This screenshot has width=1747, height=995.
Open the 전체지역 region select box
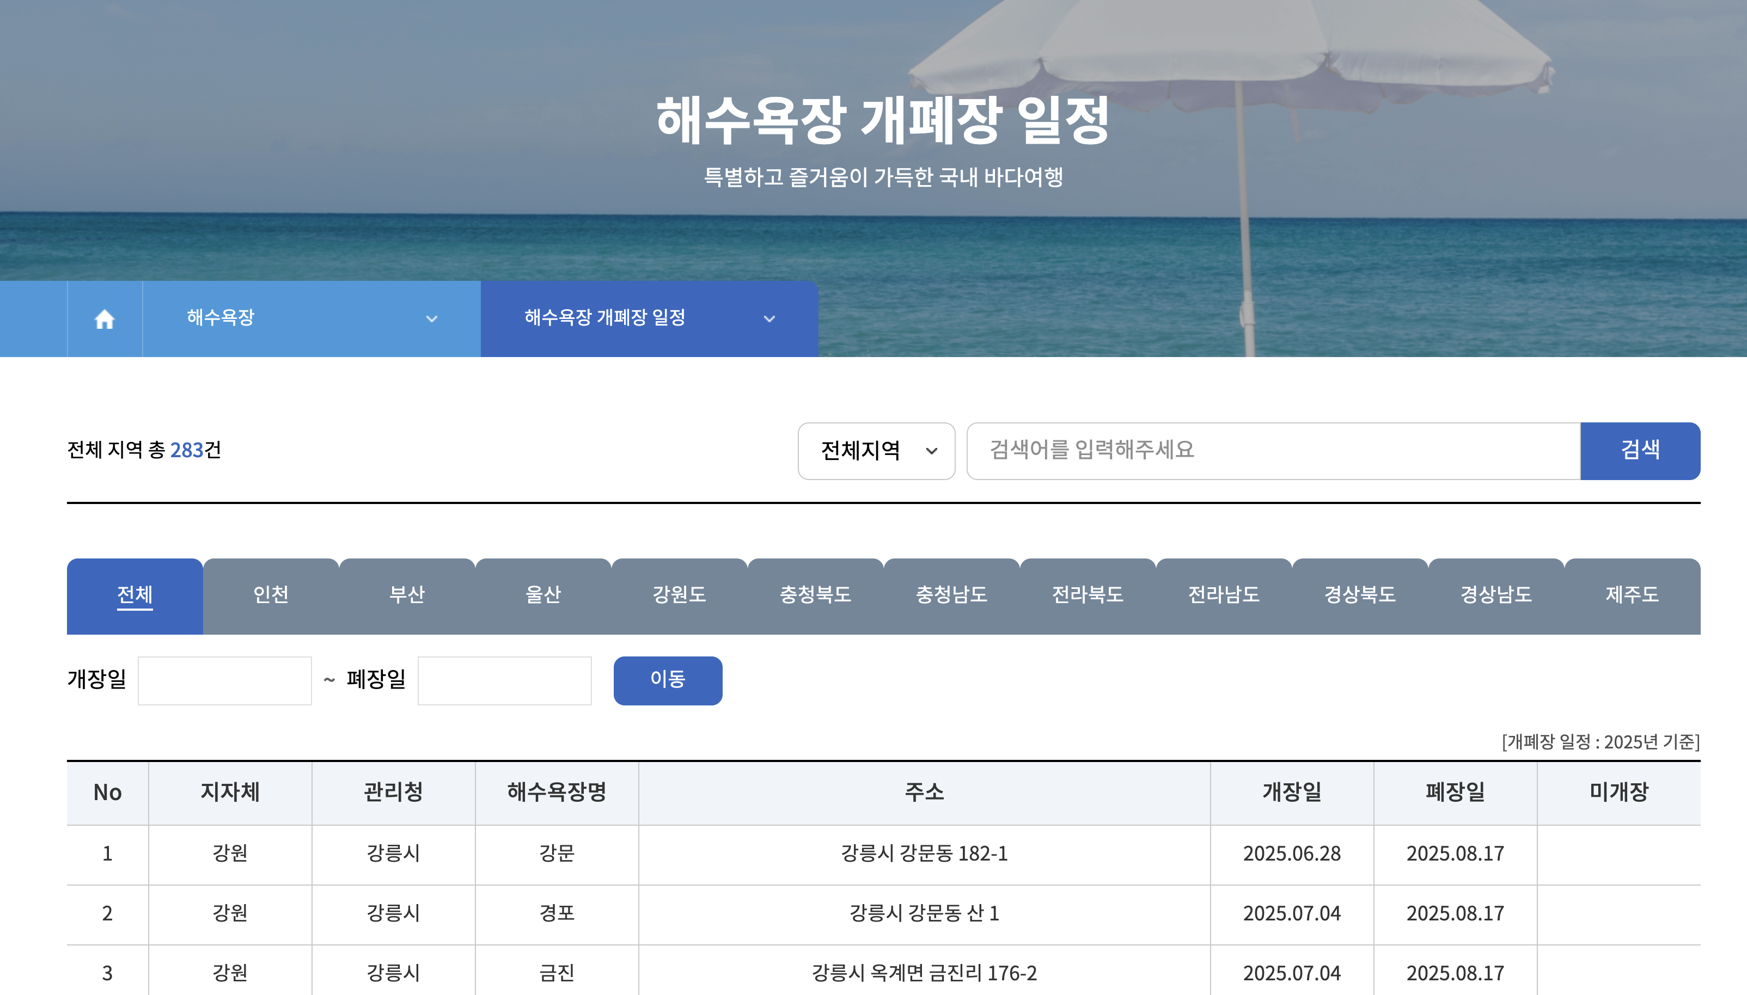[x=876, y=451]
